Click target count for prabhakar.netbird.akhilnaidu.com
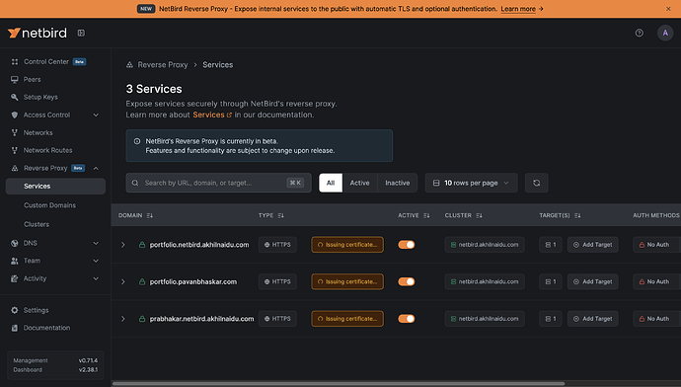Viewport: 681px width, 387px height. click(551, 318)
